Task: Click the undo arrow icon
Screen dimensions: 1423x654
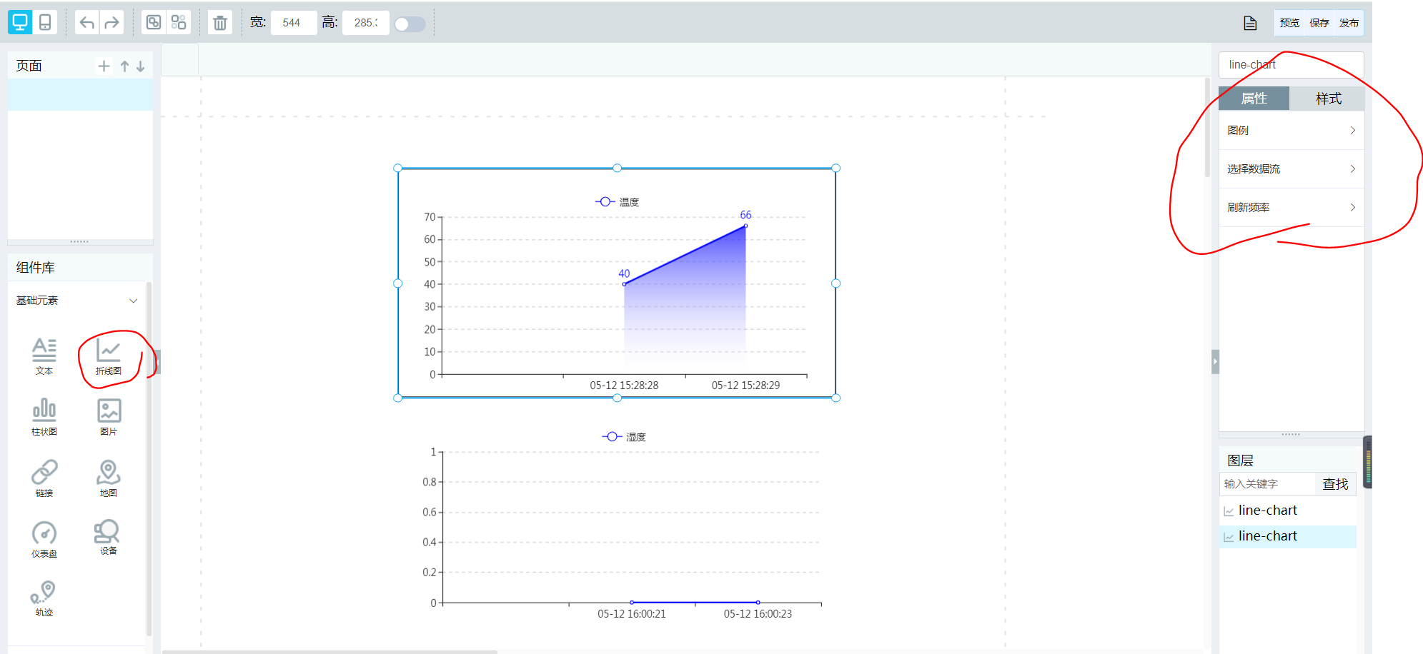Action: pos(87,22)
